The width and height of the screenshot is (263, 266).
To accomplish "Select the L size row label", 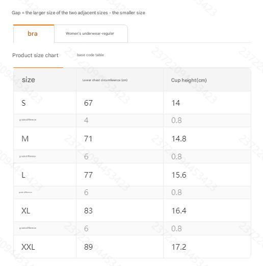I will pyautogui.click(x=23, y=175).
